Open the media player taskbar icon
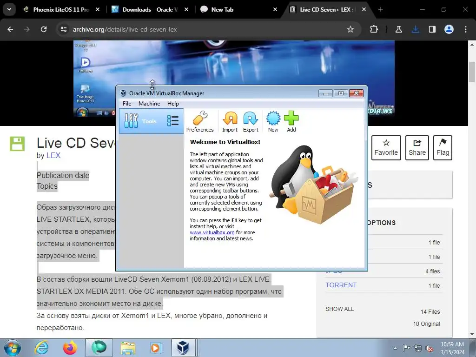This screenshot has height=357, width=476. pyautogui.click(x=156, y=348)
